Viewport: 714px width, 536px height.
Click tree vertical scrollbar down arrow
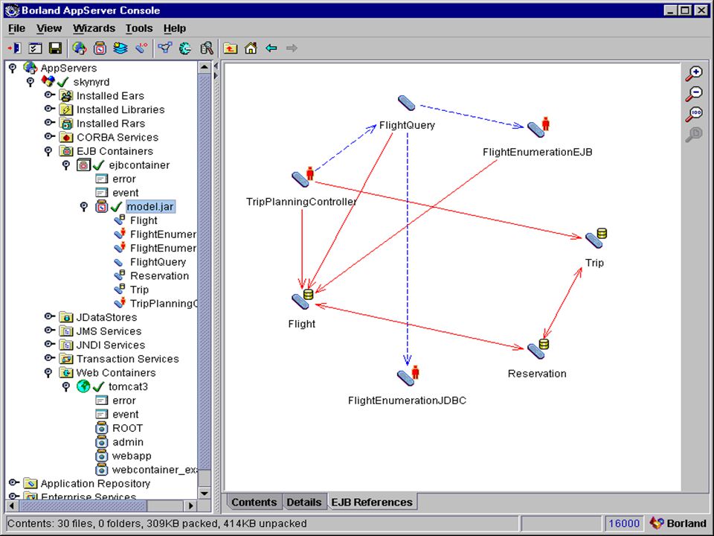205,493
